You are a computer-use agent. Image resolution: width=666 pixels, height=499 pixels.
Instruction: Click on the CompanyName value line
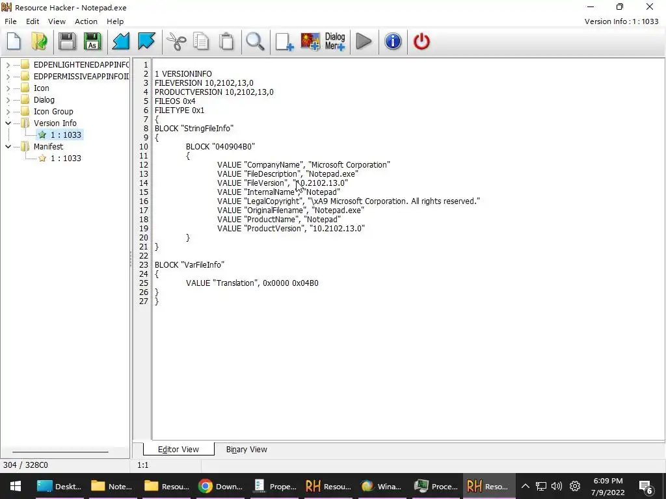point(304,164)
